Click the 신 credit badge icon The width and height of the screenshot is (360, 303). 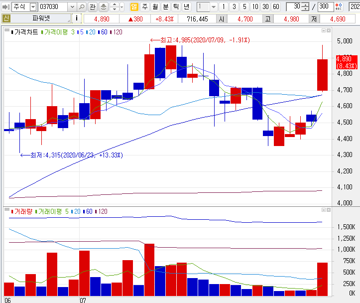6,18
